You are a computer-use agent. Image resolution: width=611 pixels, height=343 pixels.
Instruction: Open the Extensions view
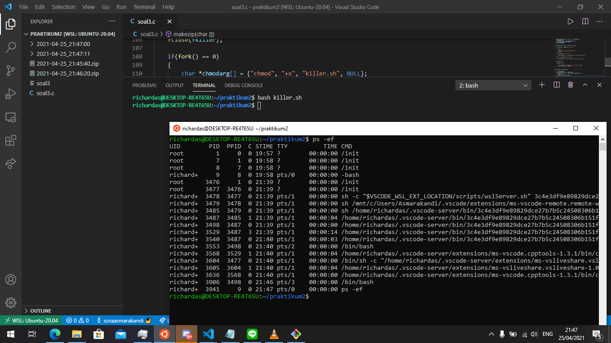[11, 140]
